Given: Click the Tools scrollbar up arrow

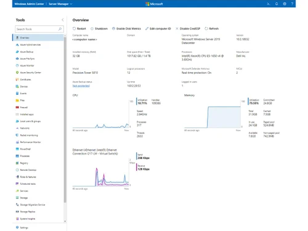Looking at the screenshot, I should click(65, 36).
